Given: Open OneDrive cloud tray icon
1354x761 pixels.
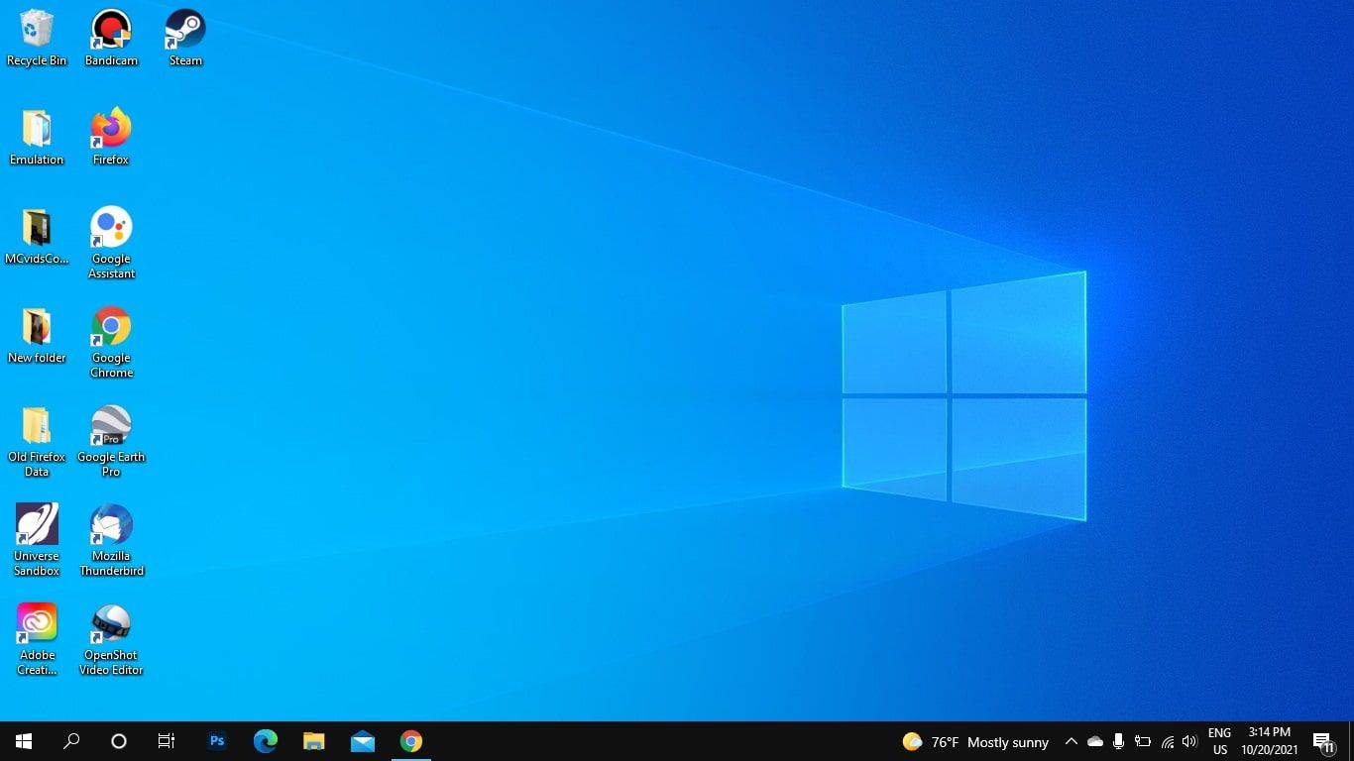Looking at the screenshot, I should 1095,741.
